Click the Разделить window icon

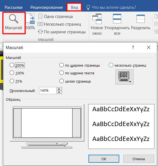pyautogui.click(x=141, y=22)
